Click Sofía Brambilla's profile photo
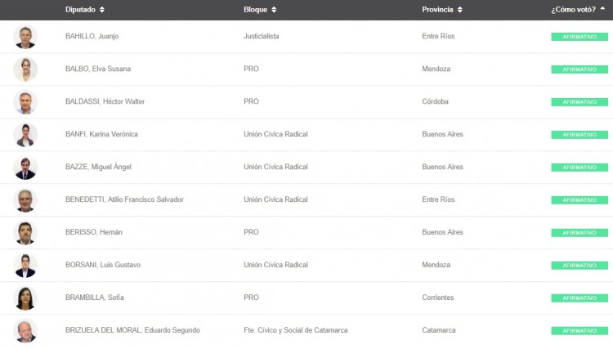 coord(25,298)
